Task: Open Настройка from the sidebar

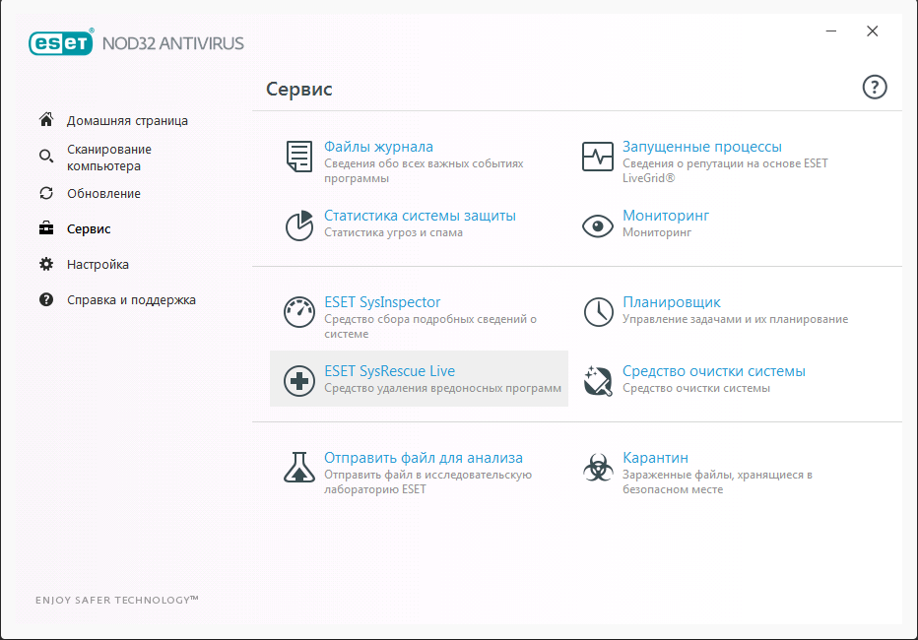Action: (98, 265)
